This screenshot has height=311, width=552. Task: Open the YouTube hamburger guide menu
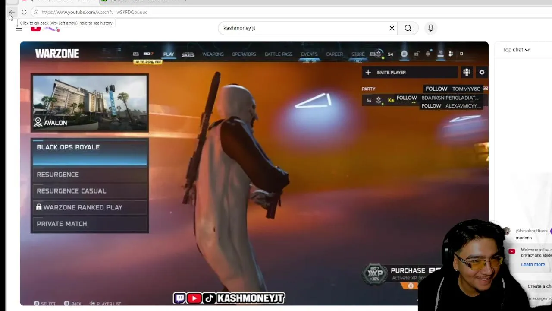point(19,28)
